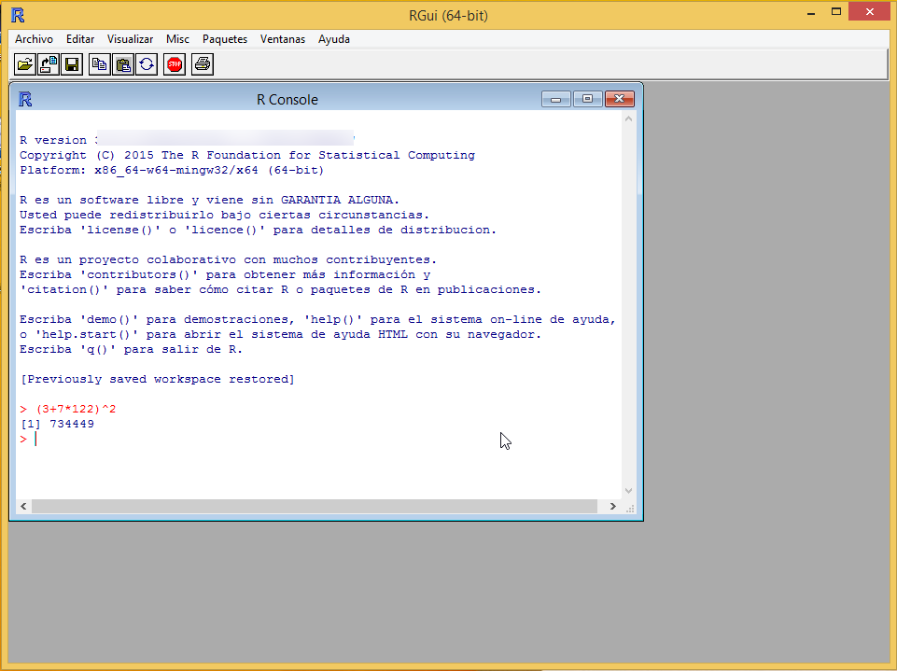The height and width of the screenshot is (671, 897).
Task: Open the Misc menu
Action: coord(177,39)
